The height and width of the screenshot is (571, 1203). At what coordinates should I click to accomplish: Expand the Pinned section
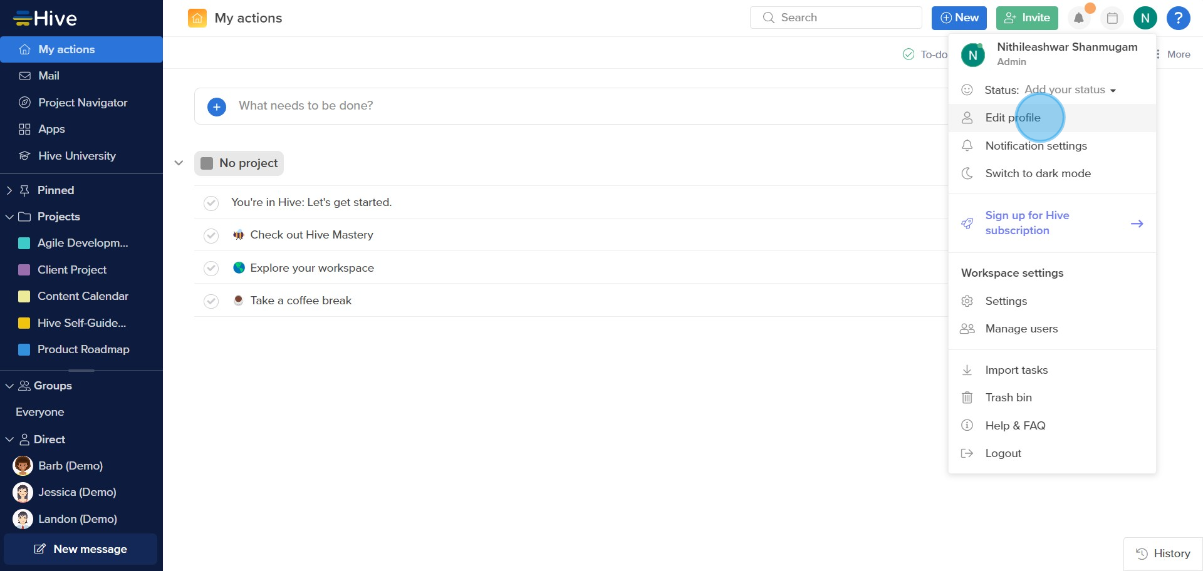click(x=9, y=190)
